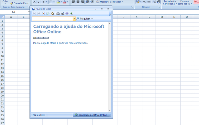The width and height of the screenshot is (199, 125).
Task: Open underline style dropdown arrow
Action: [47, 2]
